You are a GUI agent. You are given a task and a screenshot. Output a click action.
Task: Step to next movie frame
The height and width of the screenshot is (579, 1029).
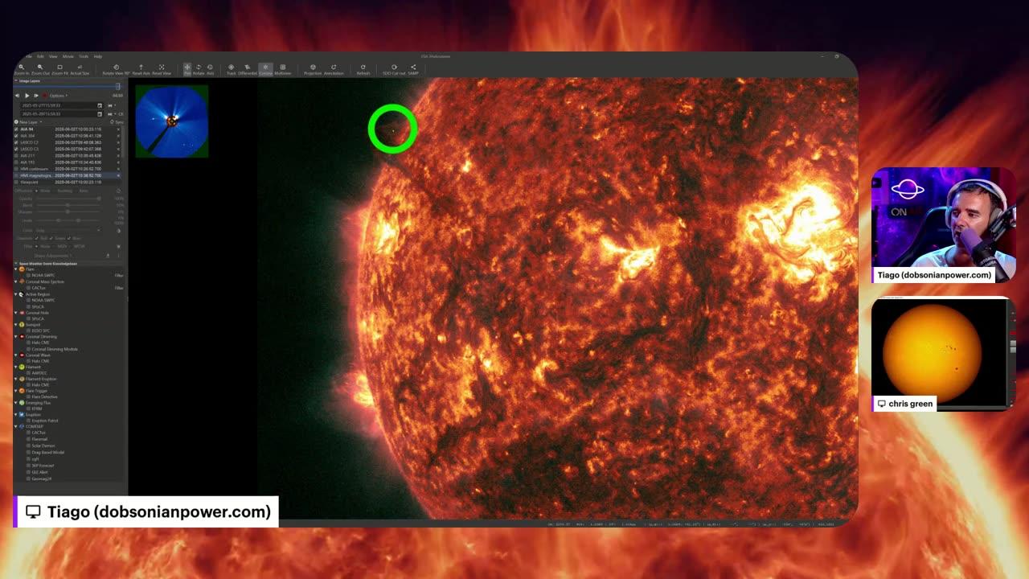click(36, 96)
